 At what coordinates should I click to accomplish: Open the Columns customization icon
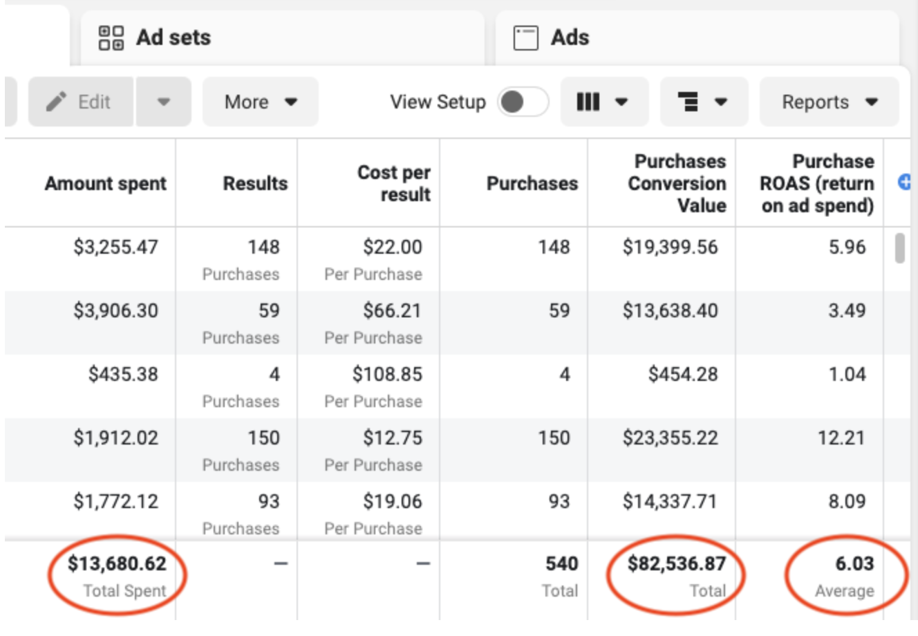point(587,102)
